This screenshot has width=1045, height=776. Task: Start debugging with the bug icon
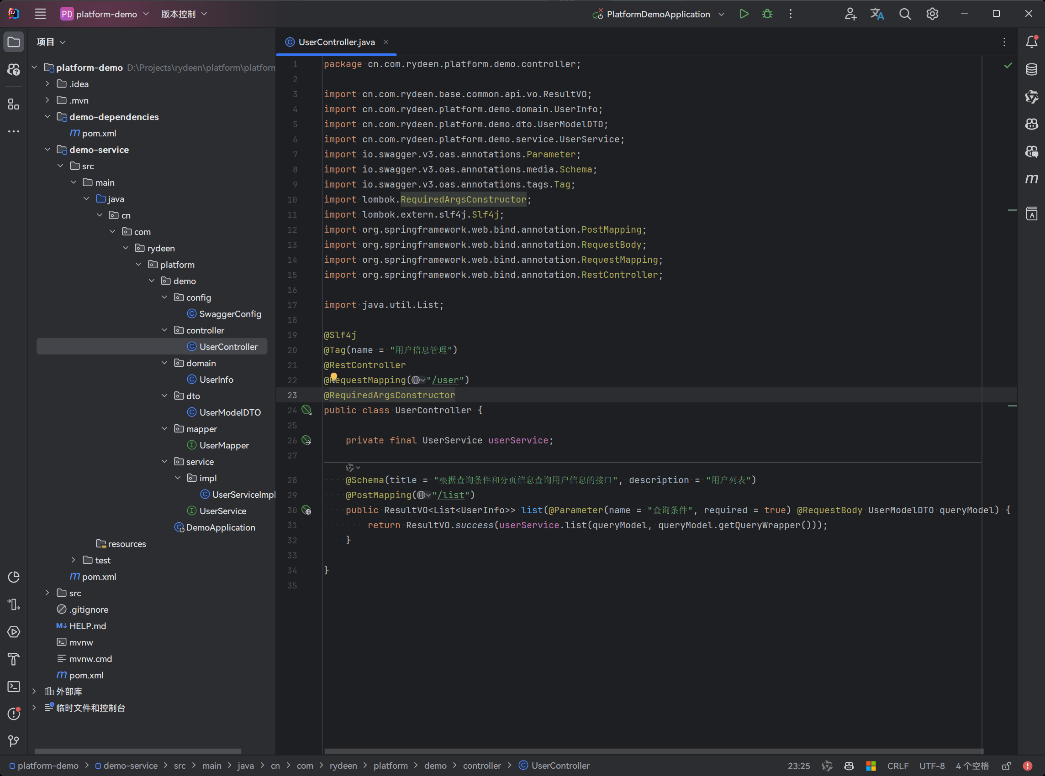pos(767,14)
